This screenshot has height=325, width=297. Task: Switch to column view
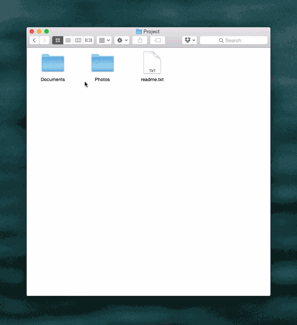(x=78, y=40)
